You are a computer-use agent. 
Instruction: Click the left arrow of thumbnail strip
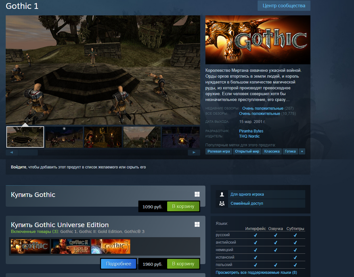point(12,152)
